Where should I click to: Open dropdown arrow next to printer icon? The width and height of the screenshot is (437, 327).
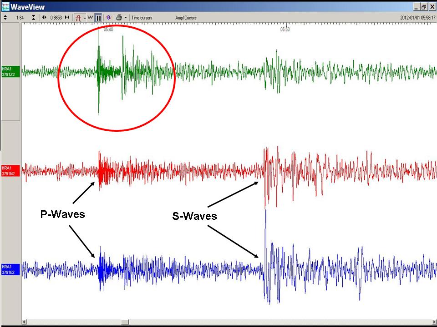coord(126,18)
